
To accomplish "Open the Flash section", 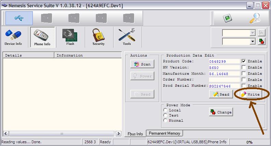I will [x=70, y=37].
